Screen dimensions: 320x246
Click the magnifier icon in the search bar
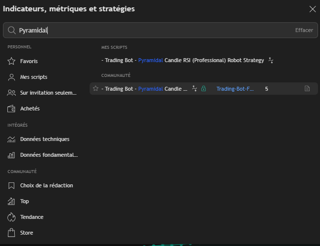coord(12,30)
